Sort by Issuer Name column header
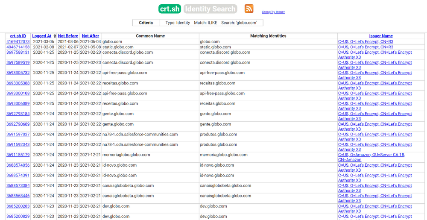 381,36
